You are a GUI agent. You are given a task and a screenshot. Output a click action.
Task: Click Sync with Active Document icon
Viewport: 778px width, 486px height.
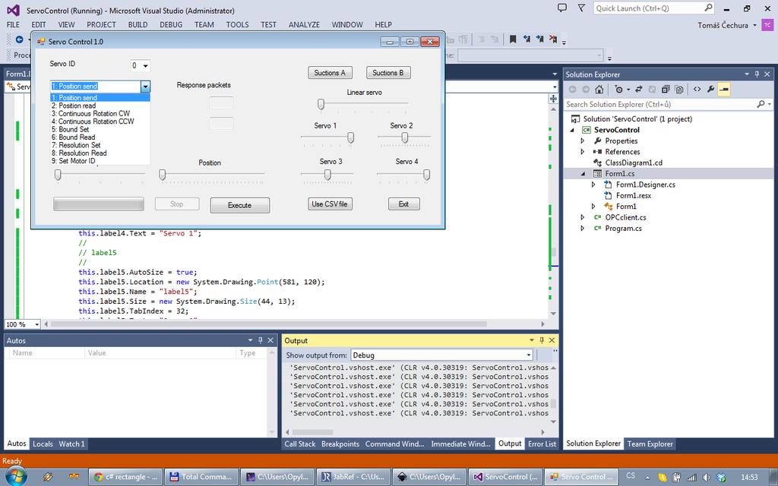pos(638,90)
